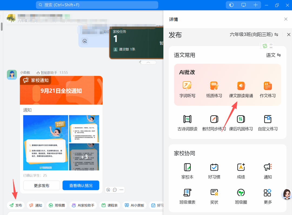Switch subject using the 语文 switcher
The width and height of the screenshot is (292, 215).
273,55
